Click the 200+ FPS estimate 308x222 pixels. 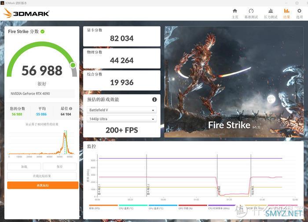(122, 130)
